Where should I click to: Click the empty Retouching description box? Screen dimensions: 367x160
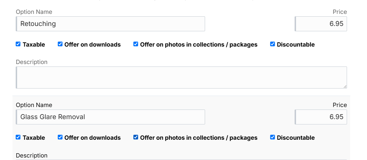pyautogui.click(x=181, y=78)
